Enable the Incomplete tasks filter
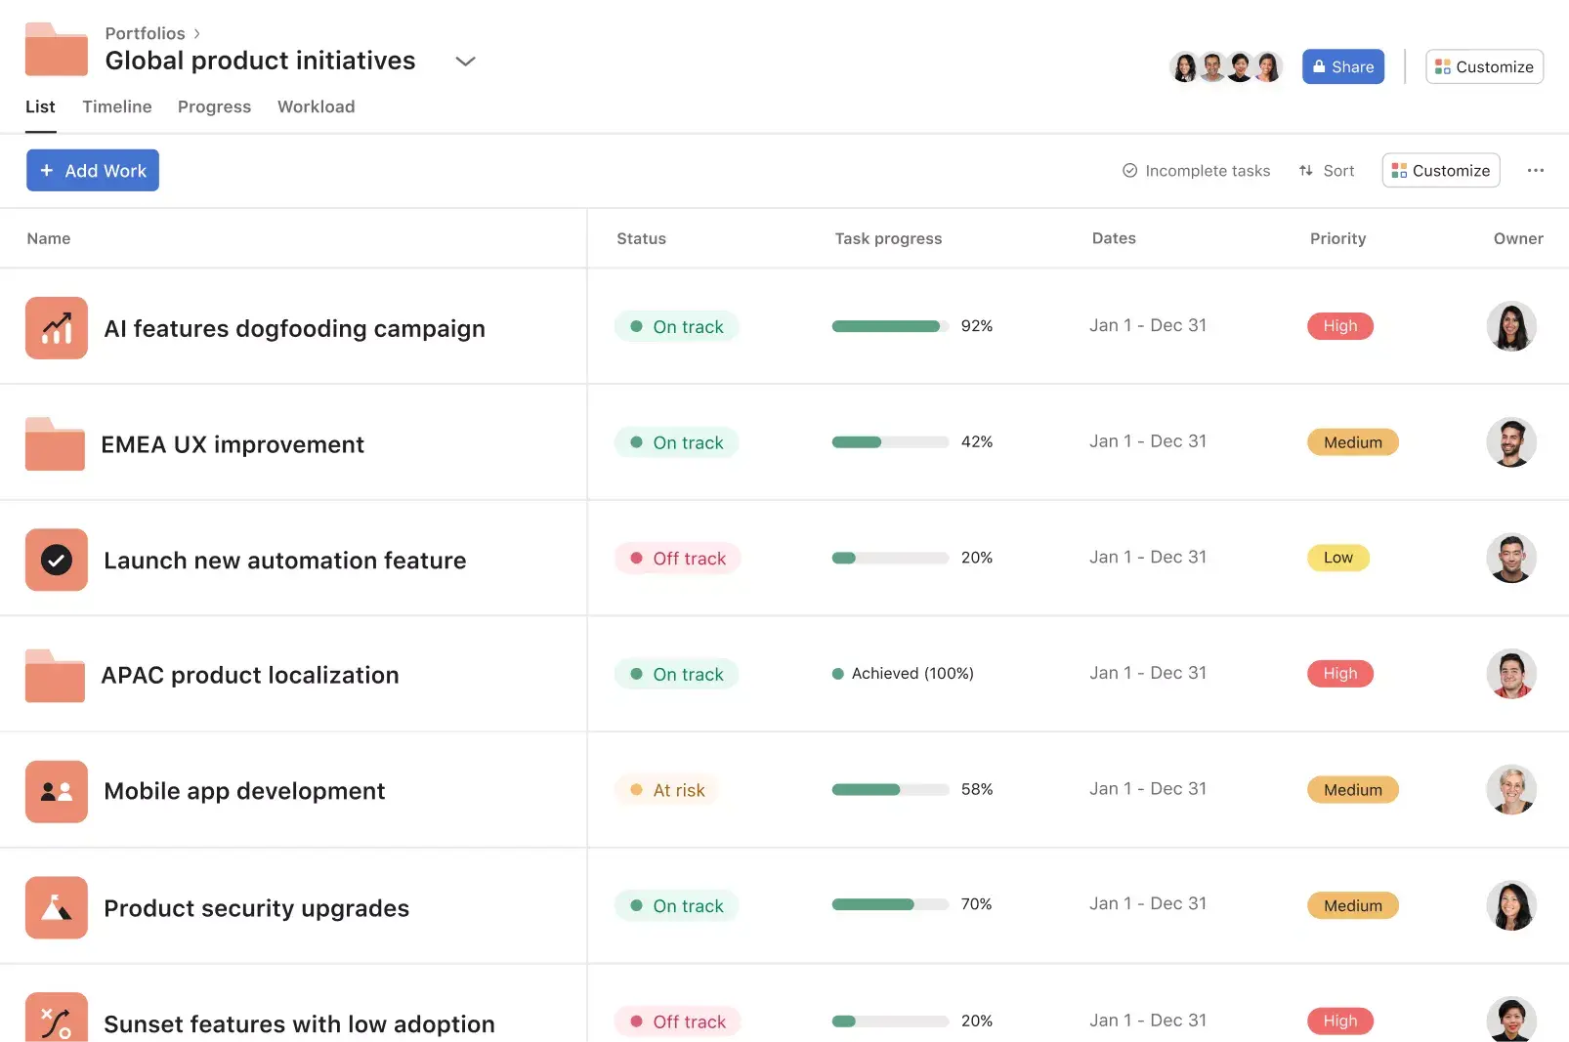This screenshot has width=1569, height=1042. [x=1196, y=170]
